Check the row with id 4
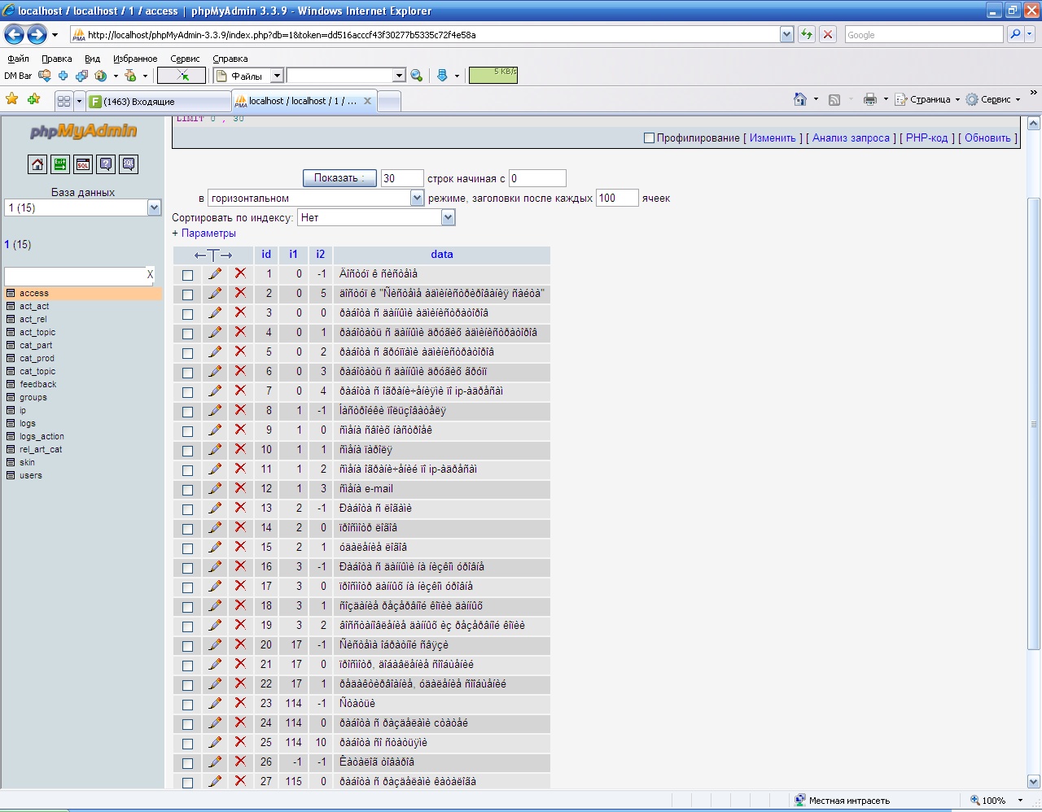 click(188, 334)
